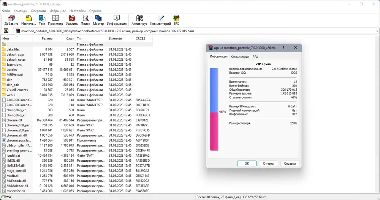Select the libEGL.dll file row
The height and width of the screenshot is (200, 380).
coord(77,161)
